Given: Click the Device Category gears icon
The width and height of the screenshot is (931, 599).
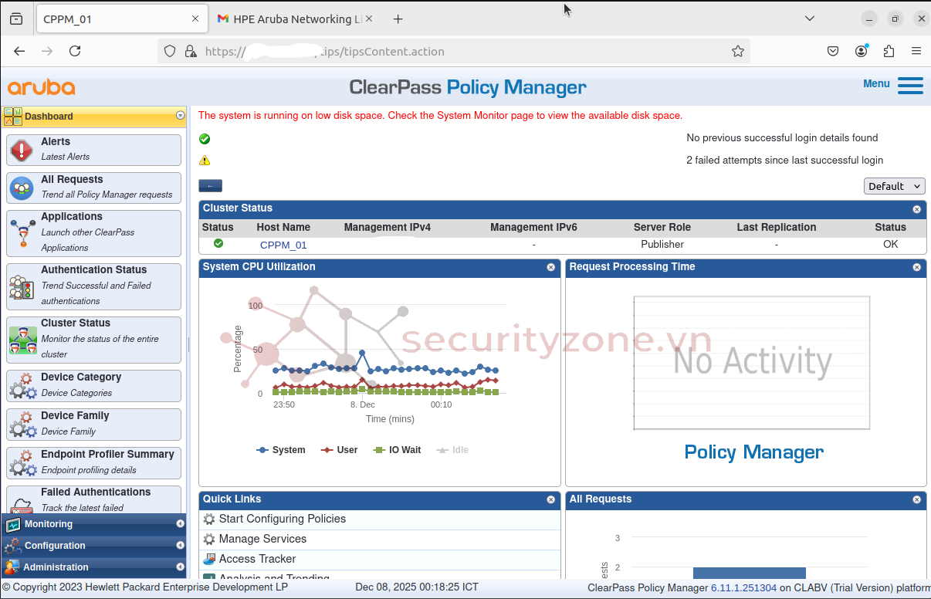Looking at the screenshot, I should tap(22, 385).
